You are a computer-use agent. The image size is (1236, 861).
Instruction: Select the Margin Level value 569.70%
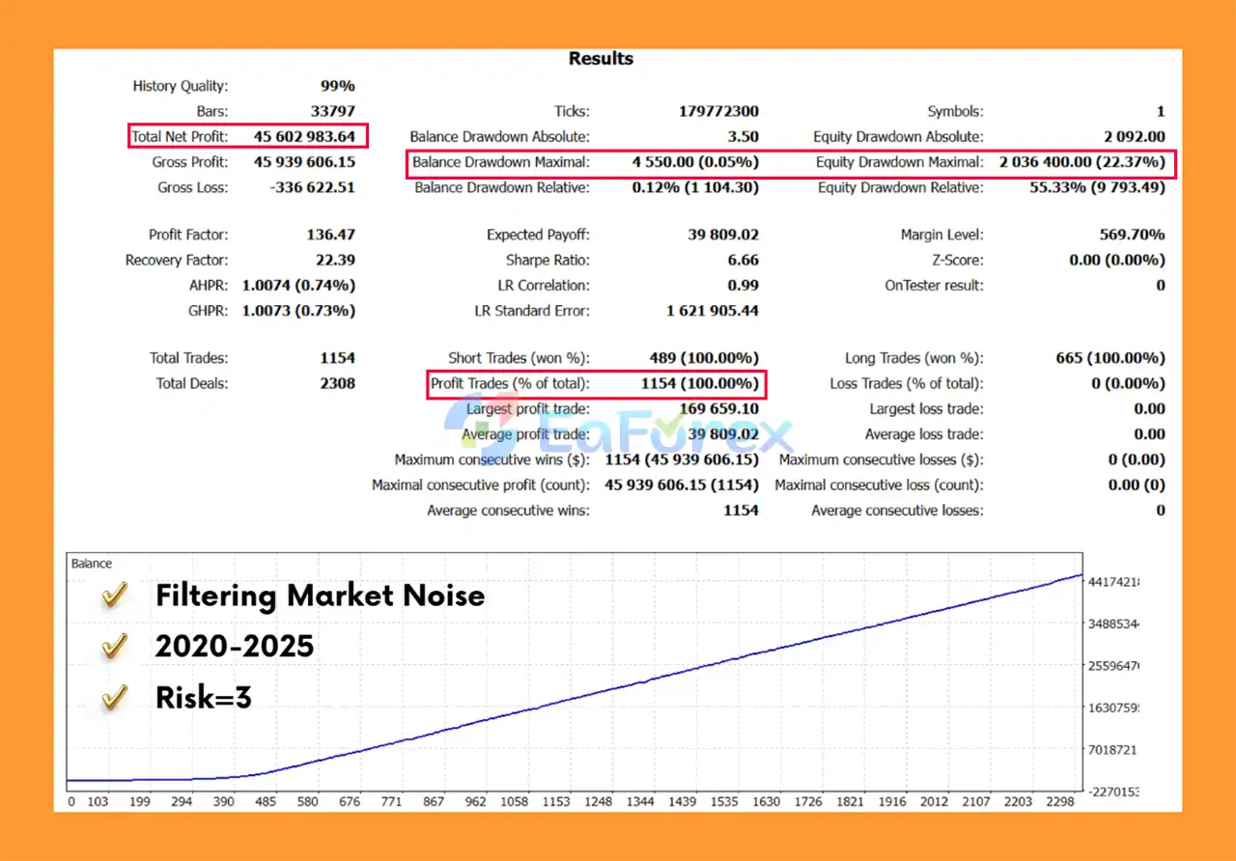(x=1131, y=235)
